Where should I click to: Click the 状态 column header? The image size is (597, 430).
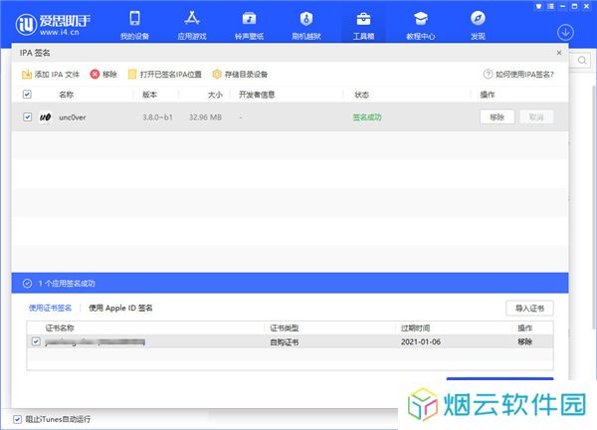coord(361,95)
